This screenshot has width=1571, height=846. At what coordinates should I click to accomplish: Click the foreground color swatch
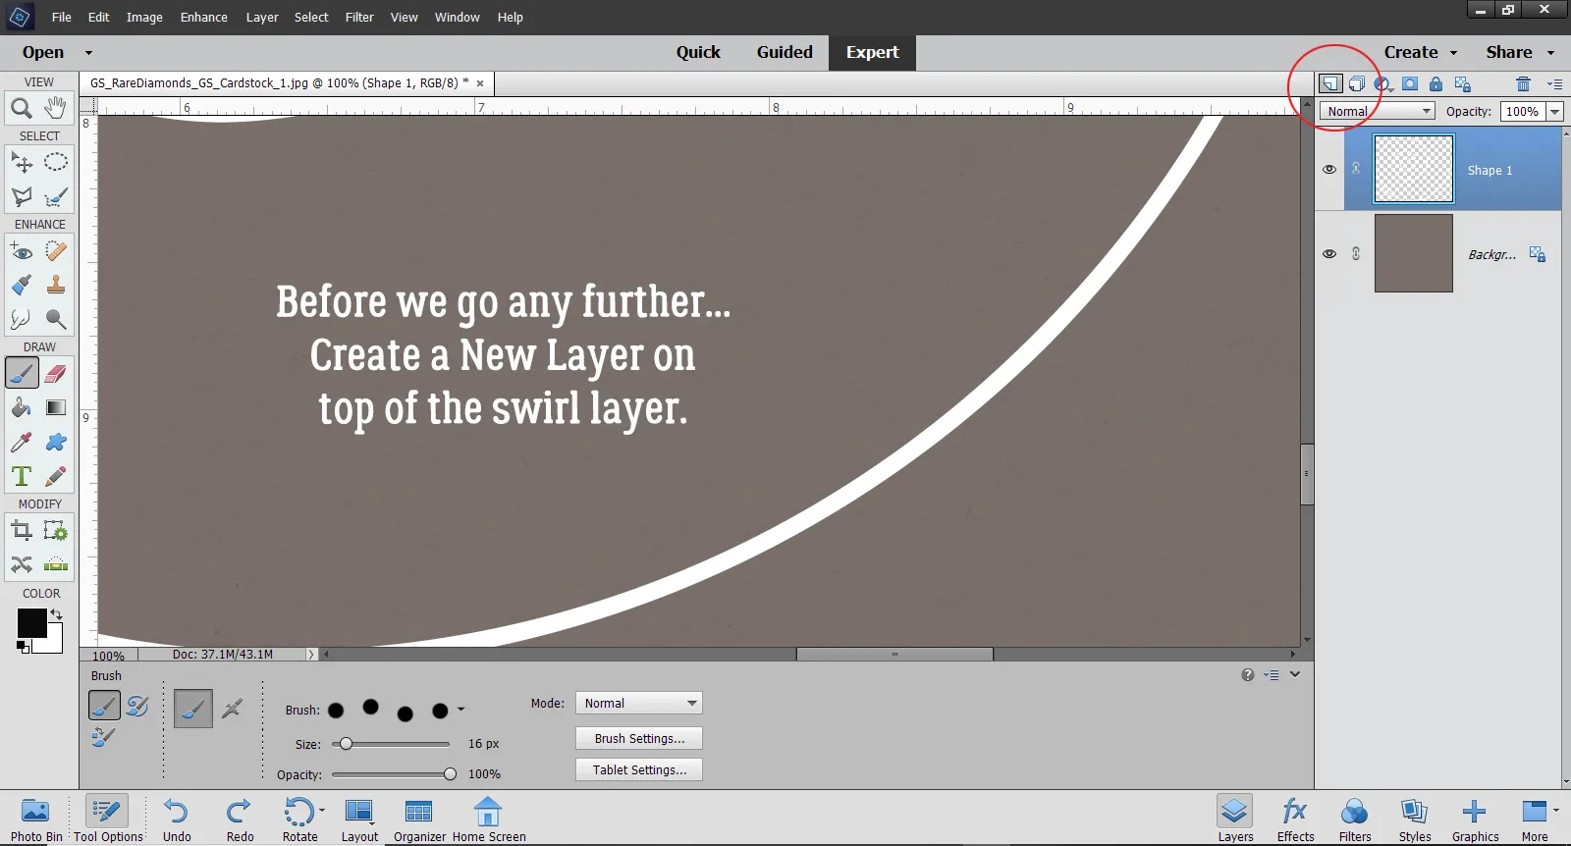(x=30, y=622)
